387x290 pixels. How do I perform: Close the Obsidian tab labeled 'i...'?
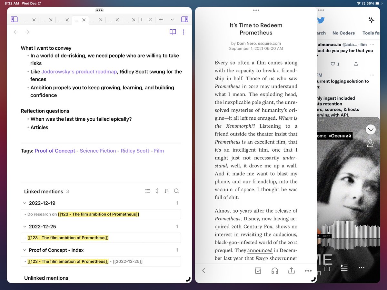151,20
